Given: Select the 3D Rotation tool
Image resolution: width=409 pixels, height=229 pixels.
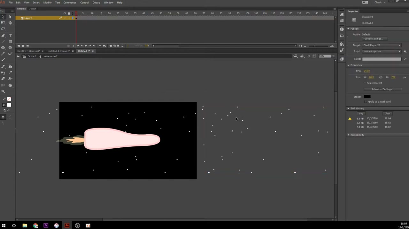Looking at the screenshot, I should [x=10, y=23].
